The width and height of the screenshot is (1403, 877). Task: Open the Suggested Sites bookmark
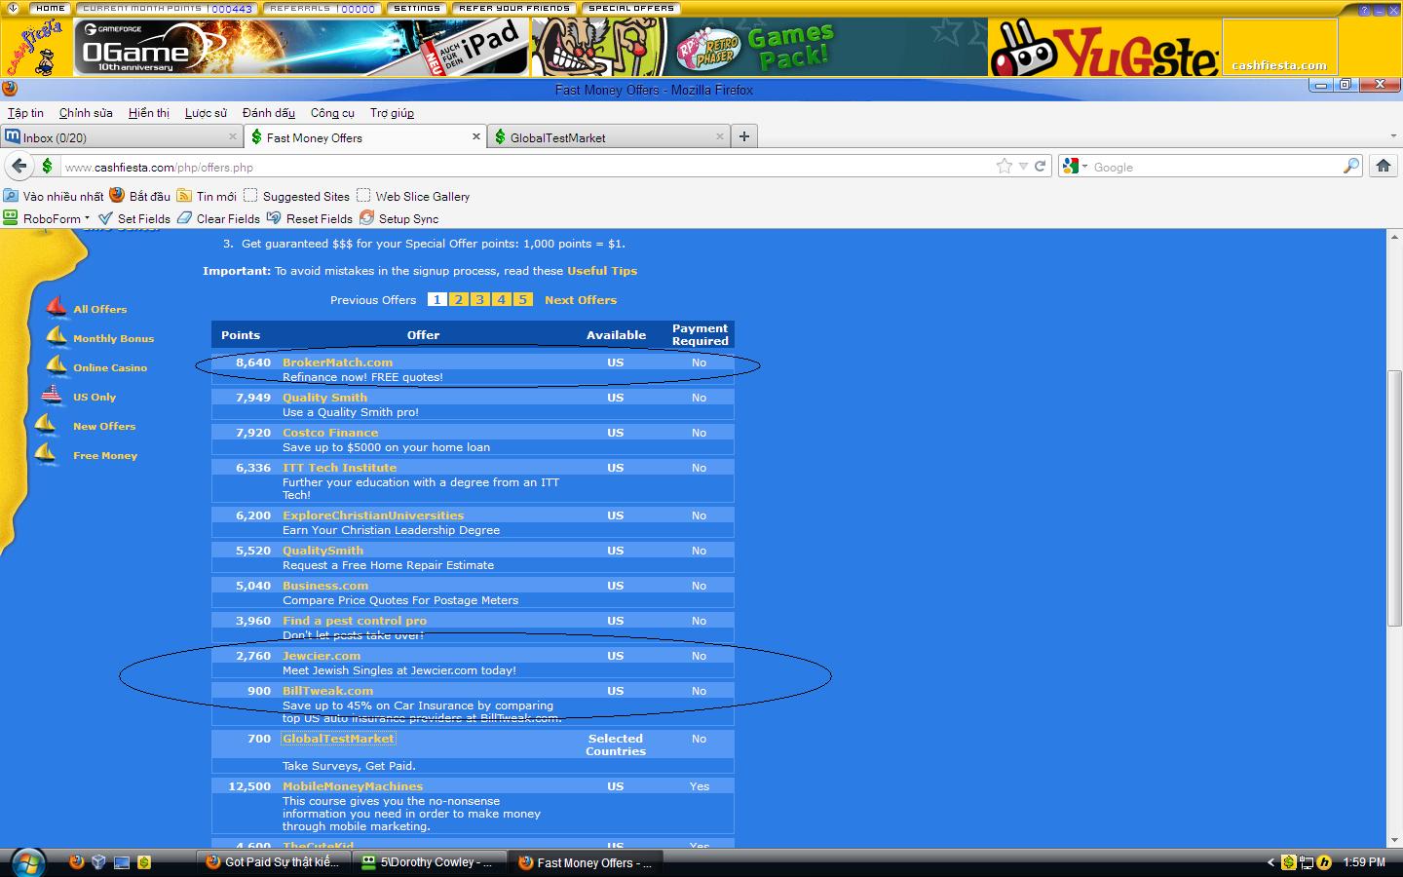coord(296,196)
